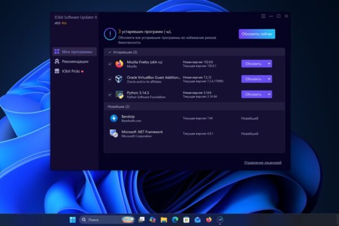Click Bandizip Текущая версия 7.44 text
The image size is (339, 226).
tap(198, 118)
